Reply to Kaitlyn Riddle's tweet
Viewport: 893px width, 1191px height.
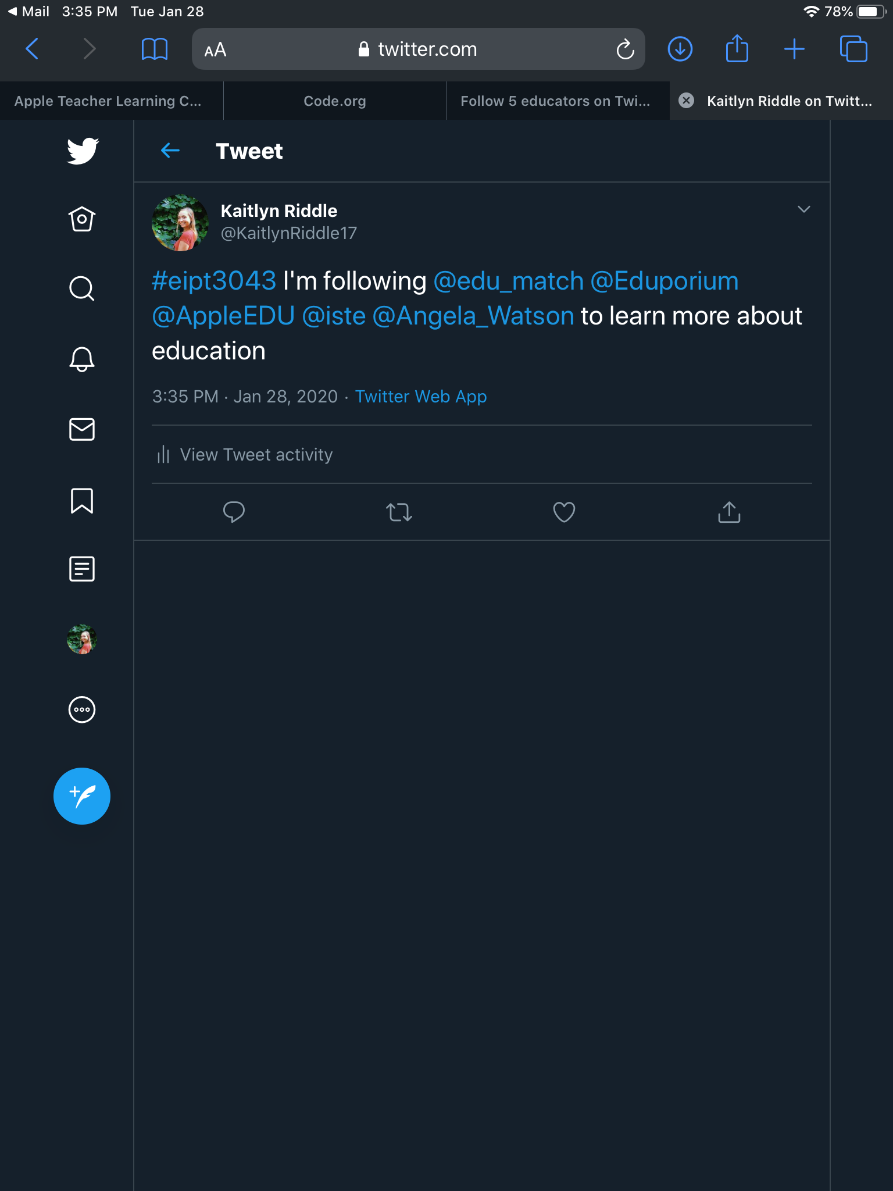(234, 512)
